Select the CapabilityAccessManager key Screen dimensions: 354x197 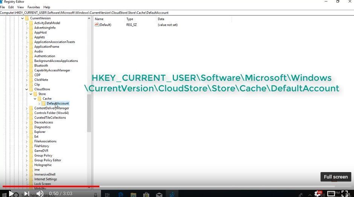click(52, 70)
